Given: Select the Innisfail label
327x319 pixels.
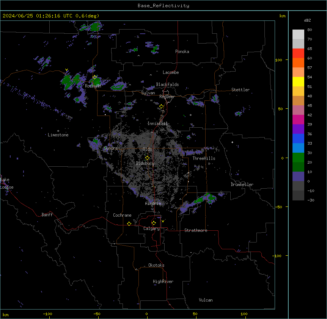Looking at the screenshot, I should coord(157,124).
